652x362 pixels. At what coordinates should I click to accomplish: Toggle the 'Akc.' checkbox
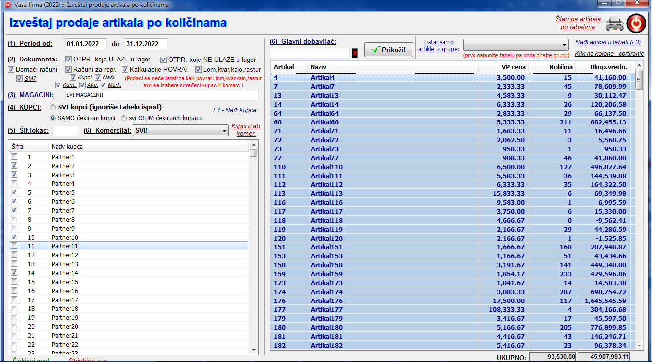(83, 85)
